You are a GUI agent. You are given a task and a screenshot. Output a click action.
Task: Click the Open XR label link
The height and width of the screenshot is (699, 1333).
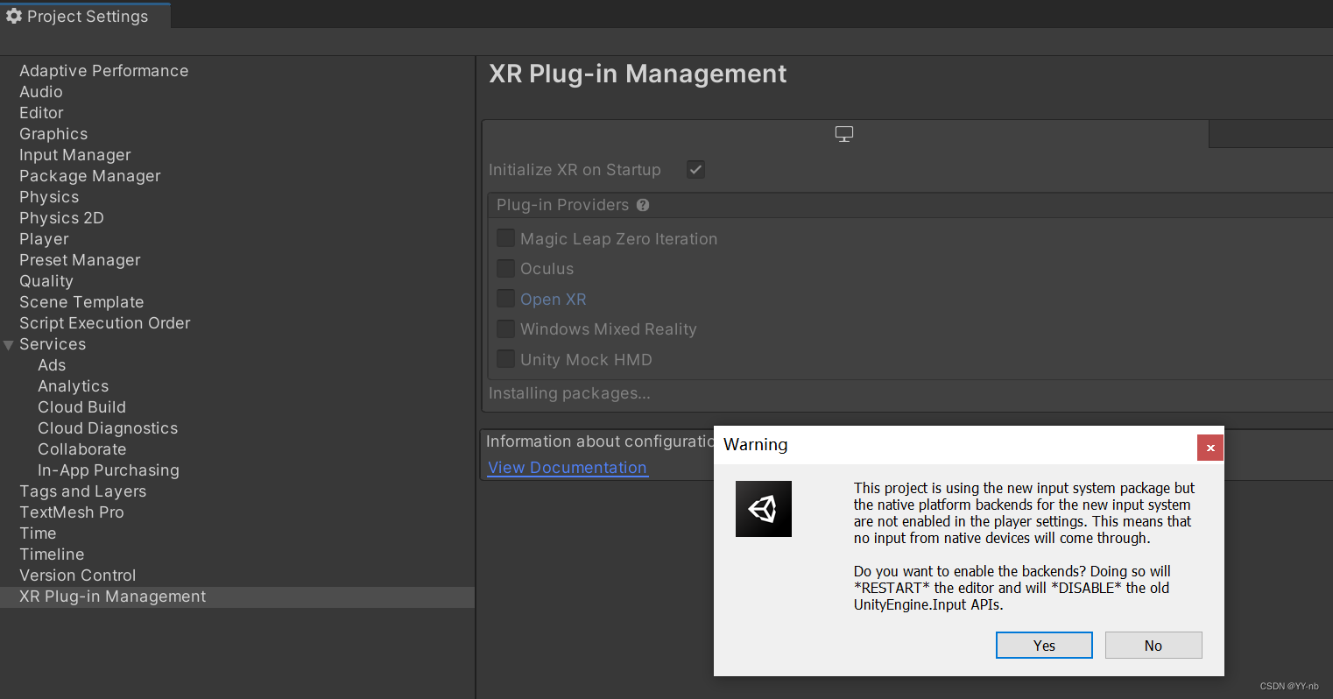(x=554, y=300)
